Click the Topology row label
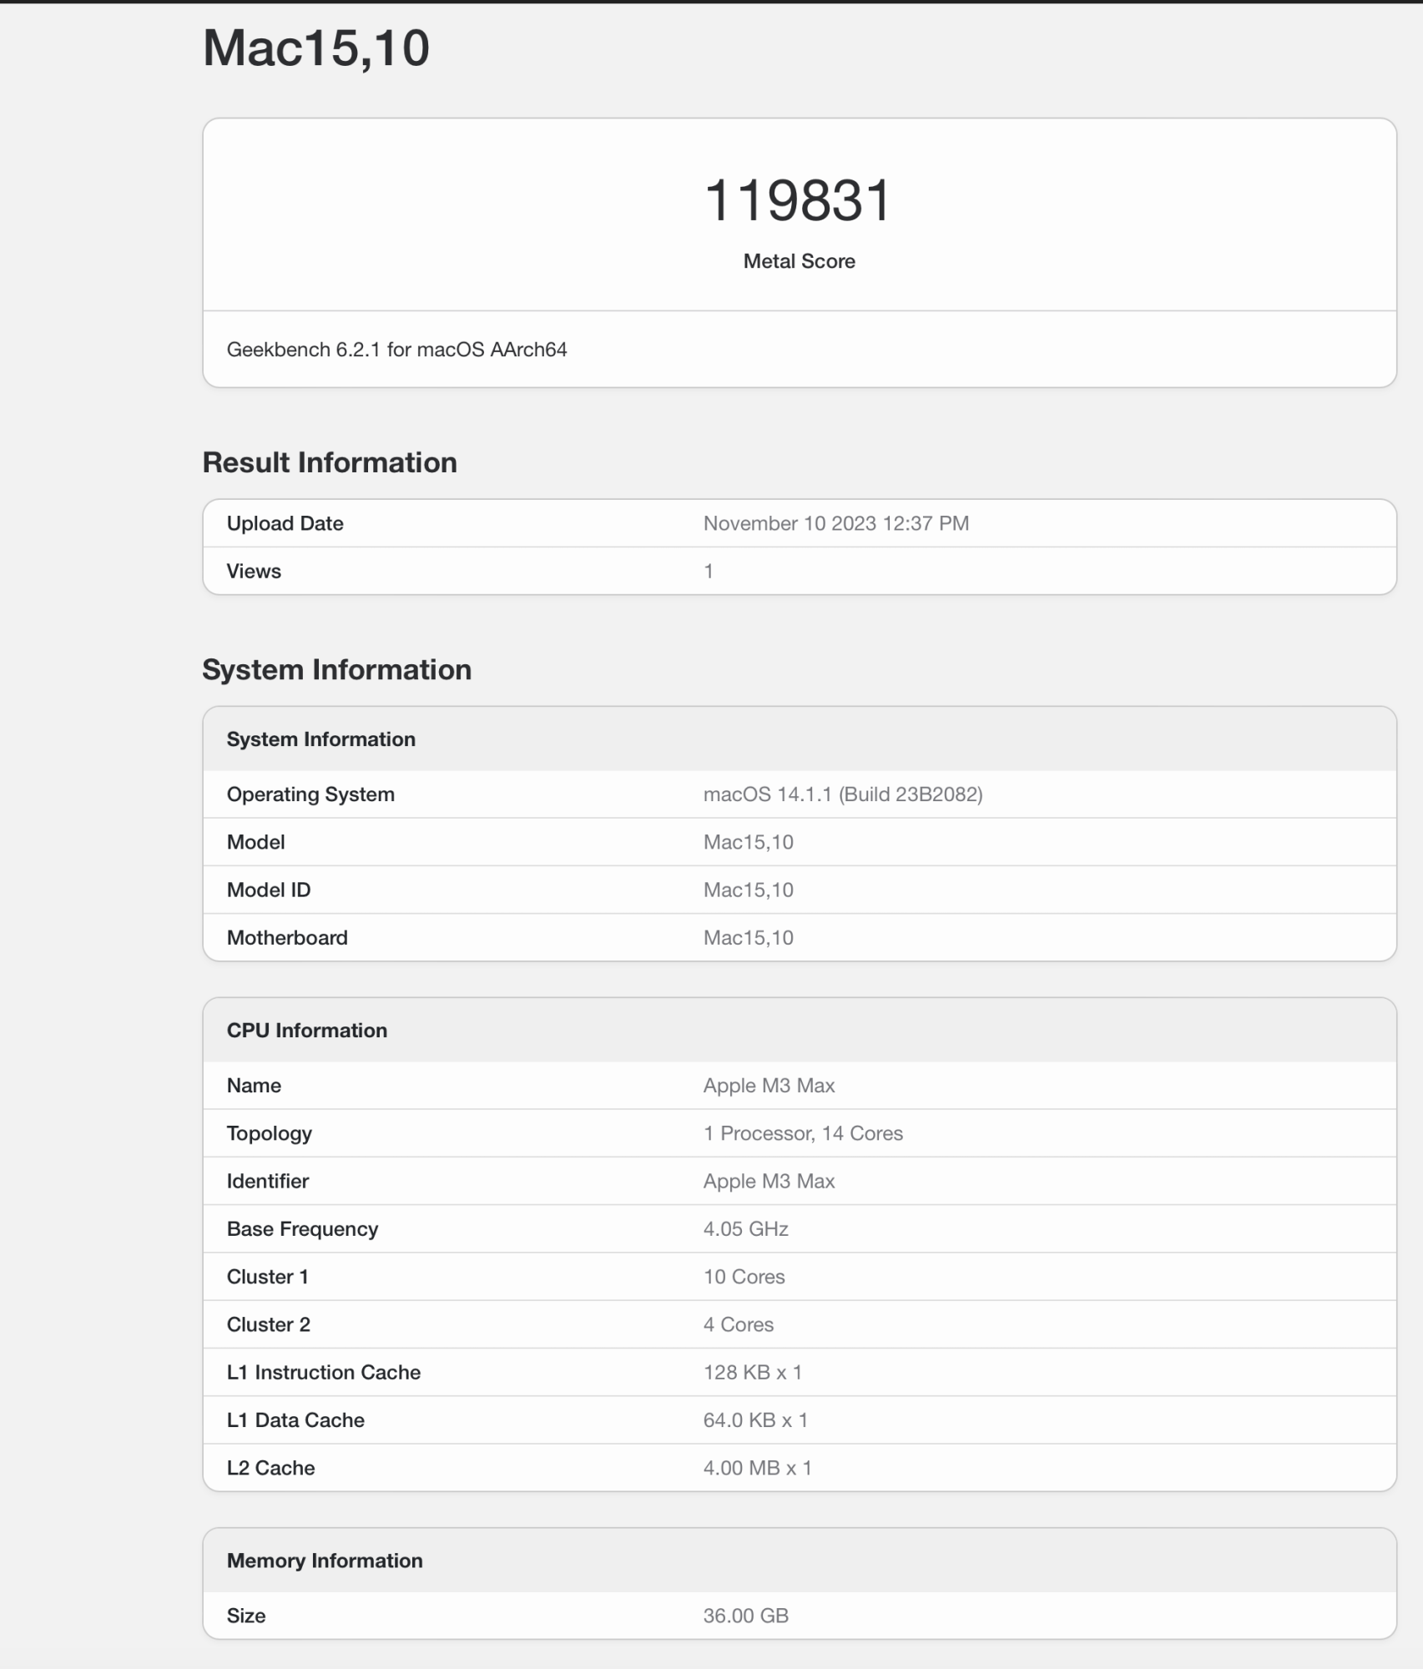The height and width of the screenshot is (1669, 1423). tap(270, 1133)
